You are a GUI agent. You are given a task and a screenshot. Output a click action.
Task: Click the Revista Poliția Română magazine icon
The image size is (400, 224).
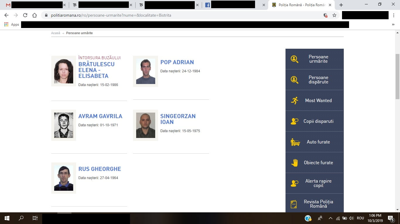pos(294,204)
